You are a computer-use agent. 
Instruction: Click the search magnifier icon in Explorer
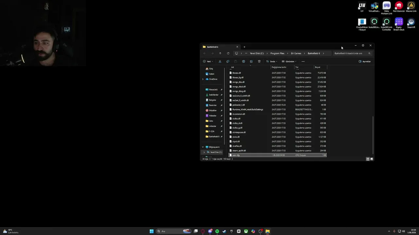point(369,53)
